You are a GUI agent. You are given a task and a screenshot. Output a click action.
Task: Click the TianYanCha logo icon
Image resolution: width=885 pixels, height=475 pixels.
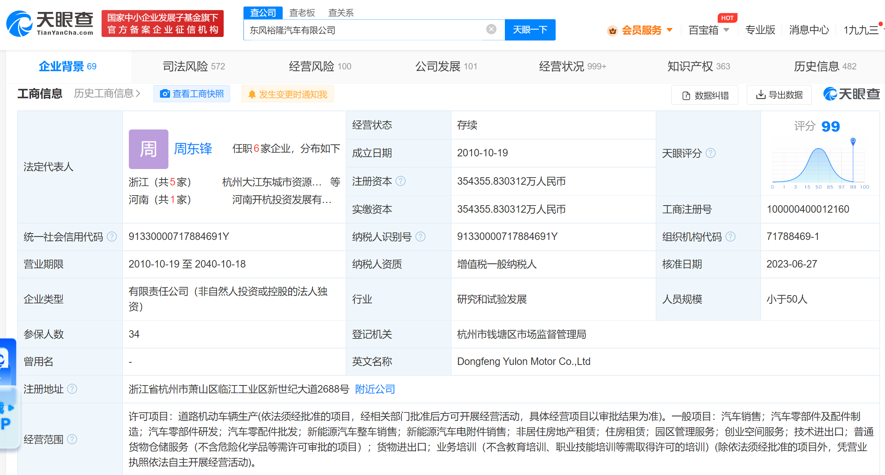tap(19, 24)
